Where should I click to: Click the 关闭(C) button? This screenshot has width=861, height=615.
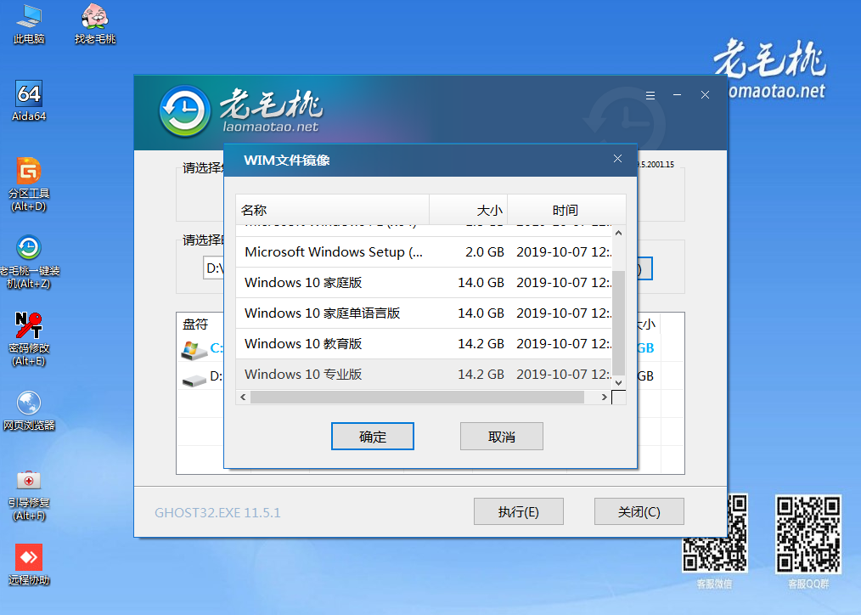pos(639,511)
